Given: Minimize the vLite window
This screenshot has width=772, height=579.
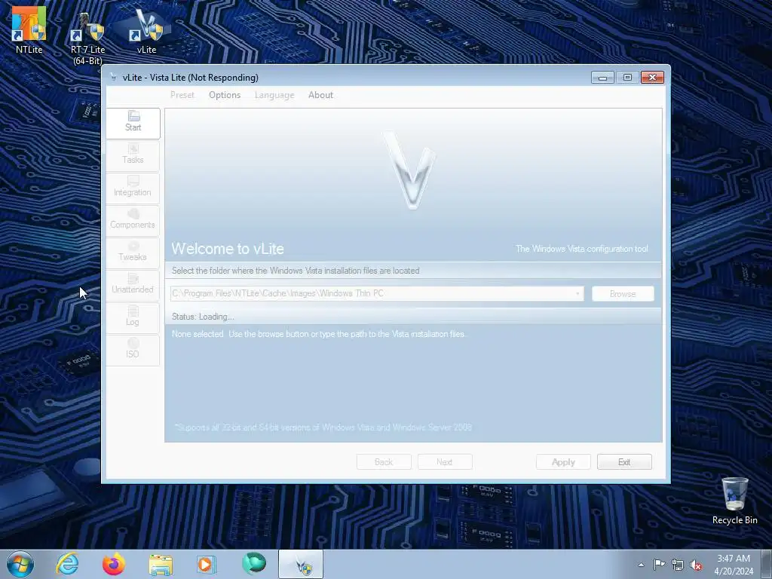Looking at the screenshot, I should coord(602,78).
